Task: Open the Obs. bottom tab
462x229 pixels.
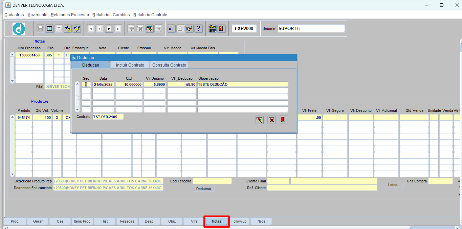Action: [172, 221]
